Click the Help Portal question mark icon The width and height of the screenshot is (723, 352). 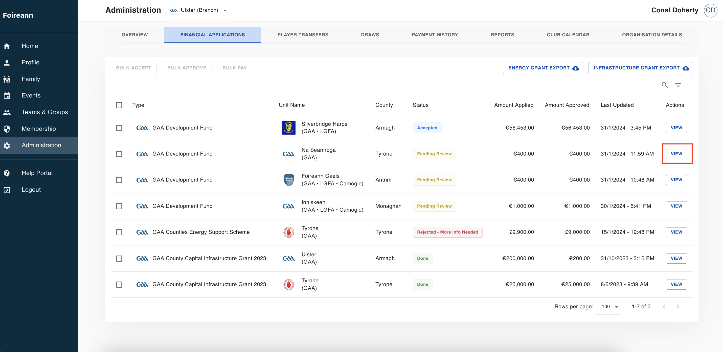point(7,173)
